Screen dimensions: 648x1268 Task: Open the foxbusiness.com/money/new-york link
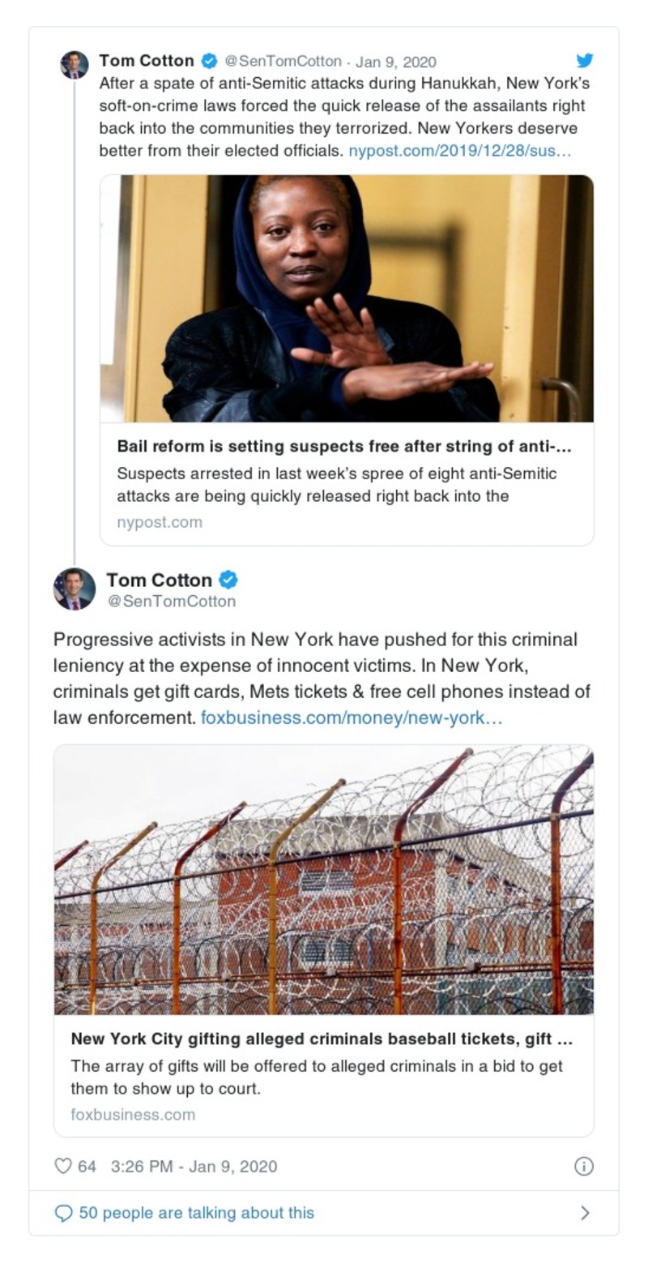[352, 718]
